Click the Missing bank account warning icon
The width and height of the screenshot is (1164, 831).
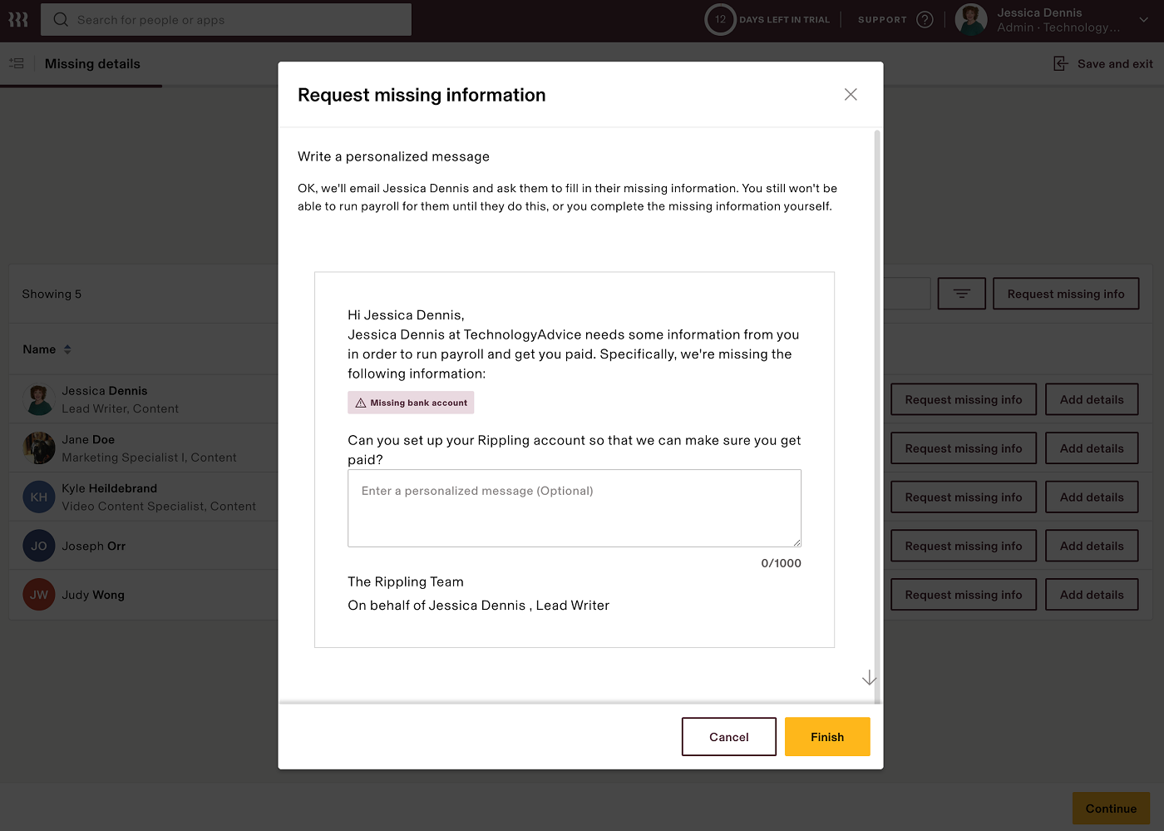coord(361,403)
